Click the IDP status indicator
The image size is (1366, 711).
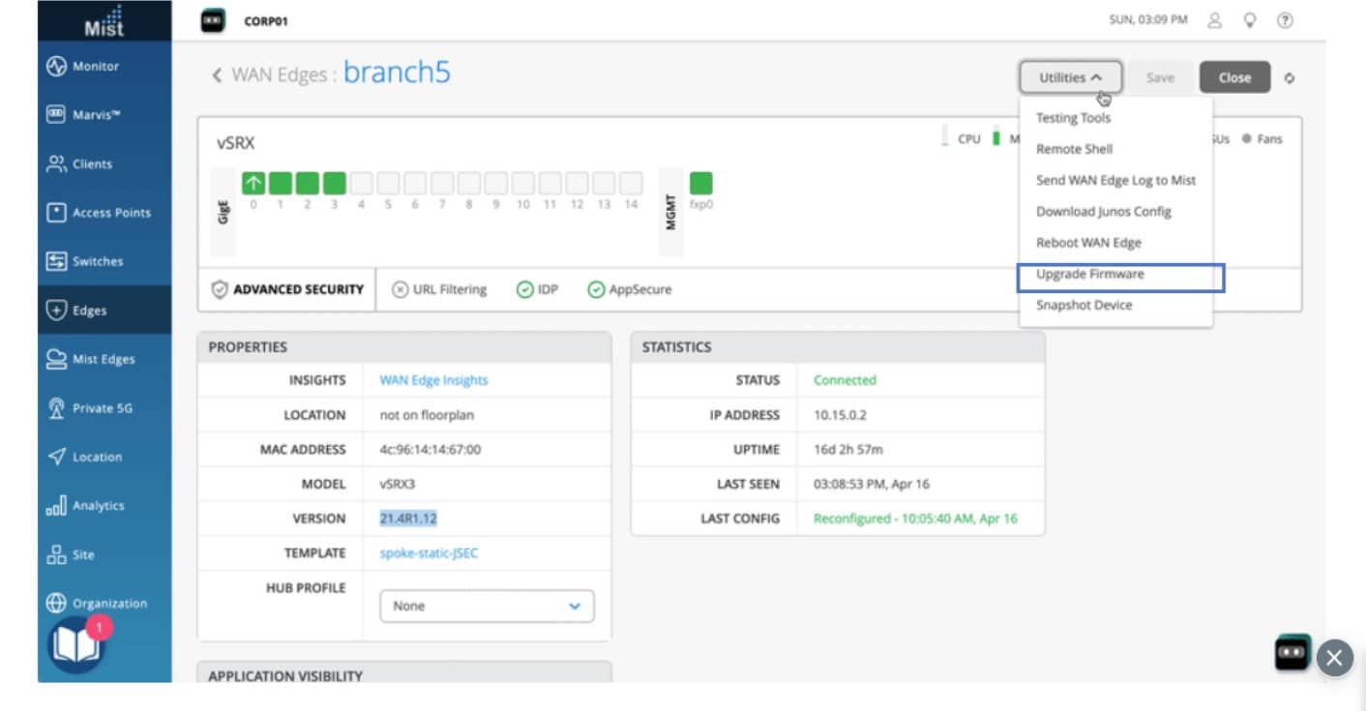point(537,289)
